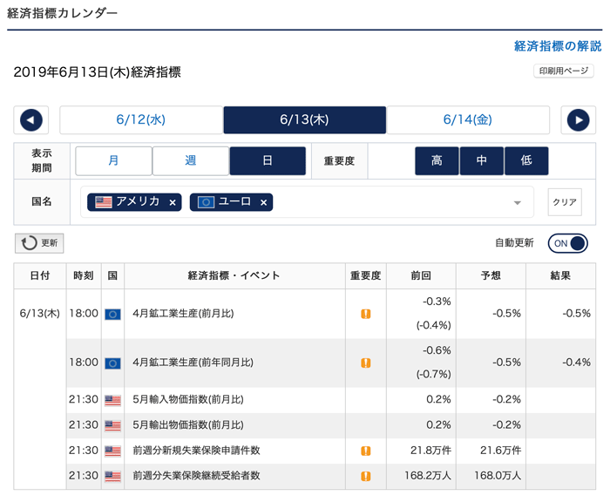The image size is (610, 502).
Task: Open the 経済指標の解説 link
Action: (x=558, y=46)
